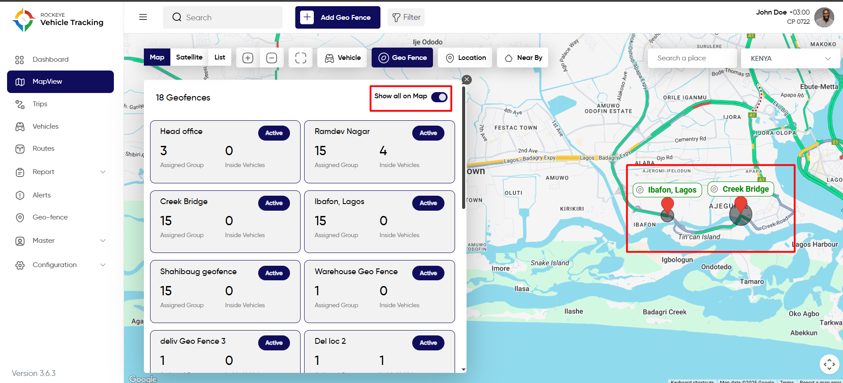
Task: Expand the Report menu chevron
Action: [x=103, y=172]
